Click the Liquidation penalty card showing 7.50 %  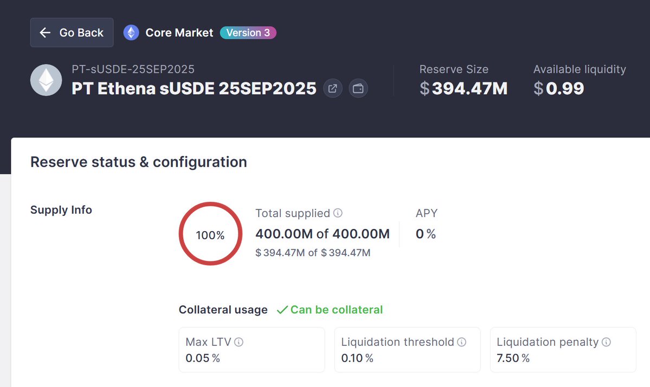[563, 350]
